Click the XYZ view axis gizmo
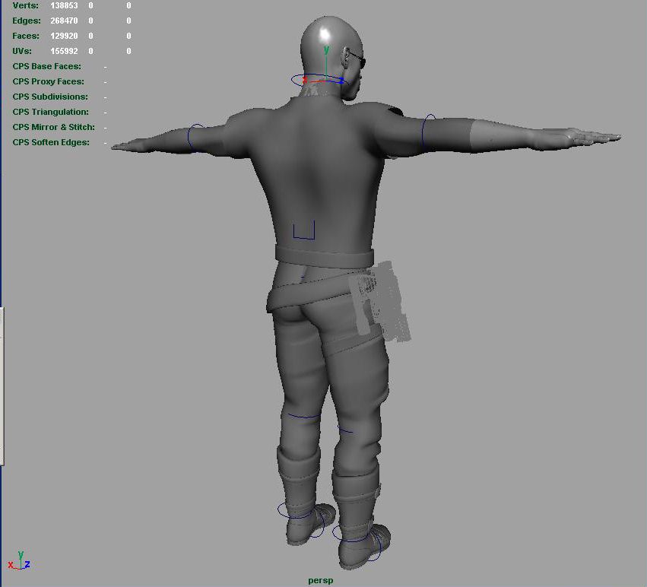647x587 pixels. (x=19, y=561)
